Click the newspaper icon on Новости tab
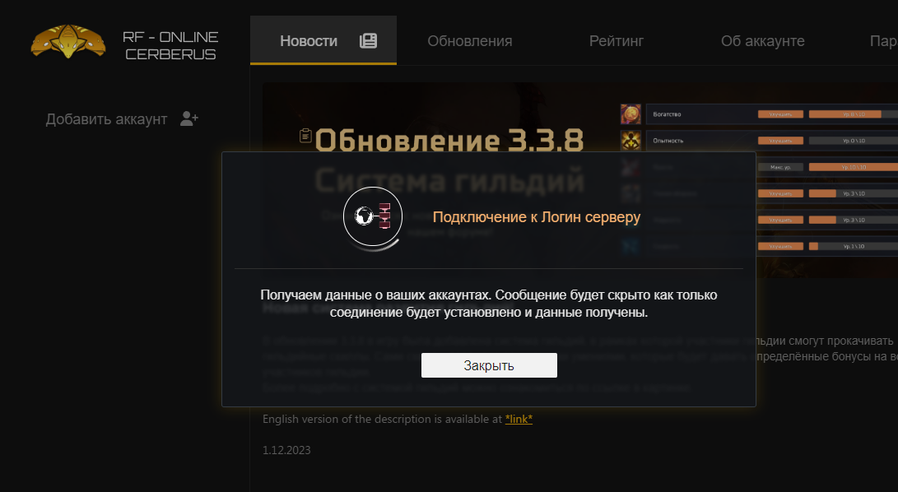Viewport: 898px width, 492px height. point(368,40)
